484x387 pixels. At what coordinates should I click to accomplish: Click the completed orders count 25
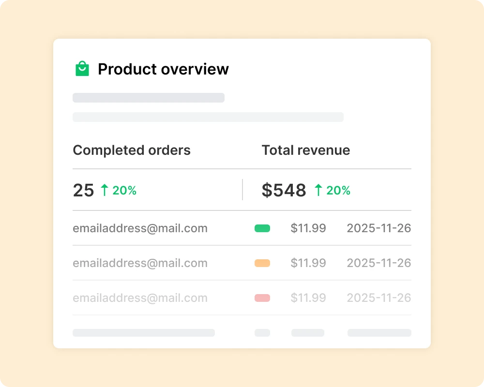click(x=83, y=190)
